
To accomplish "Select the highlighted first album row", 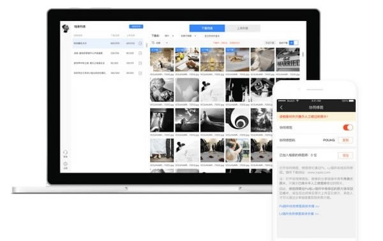I will [108, 43].
